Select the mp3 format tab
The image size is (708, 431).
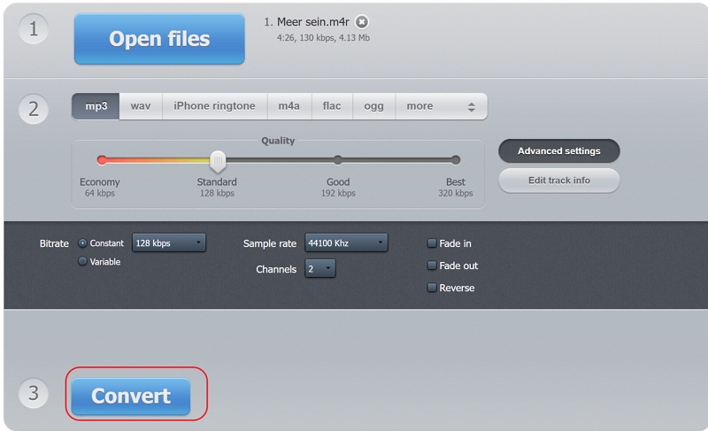96,106
